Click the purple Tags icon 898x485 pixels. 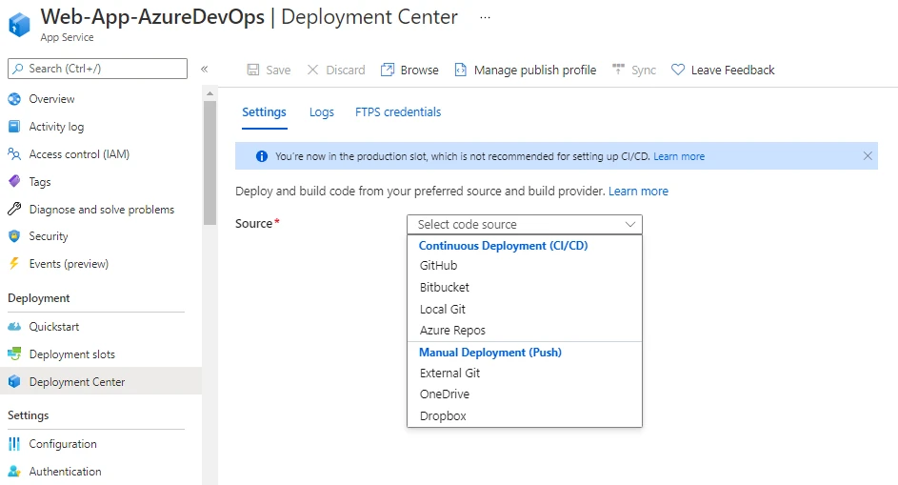14,182
